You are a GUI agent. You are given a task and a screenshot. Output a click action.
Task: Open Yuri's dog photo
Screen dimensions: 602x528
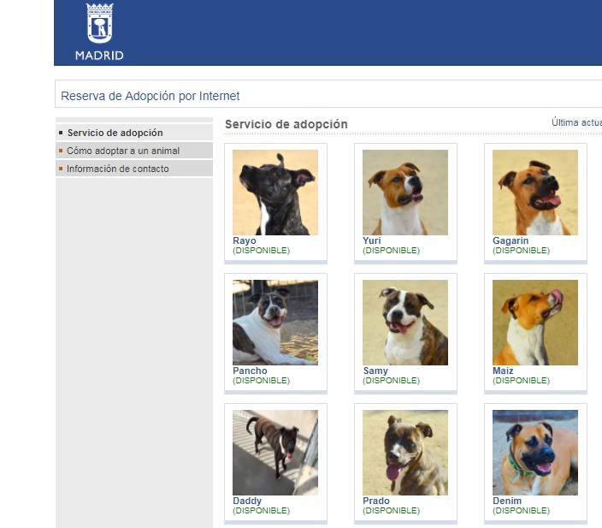[x=405, y=193]
